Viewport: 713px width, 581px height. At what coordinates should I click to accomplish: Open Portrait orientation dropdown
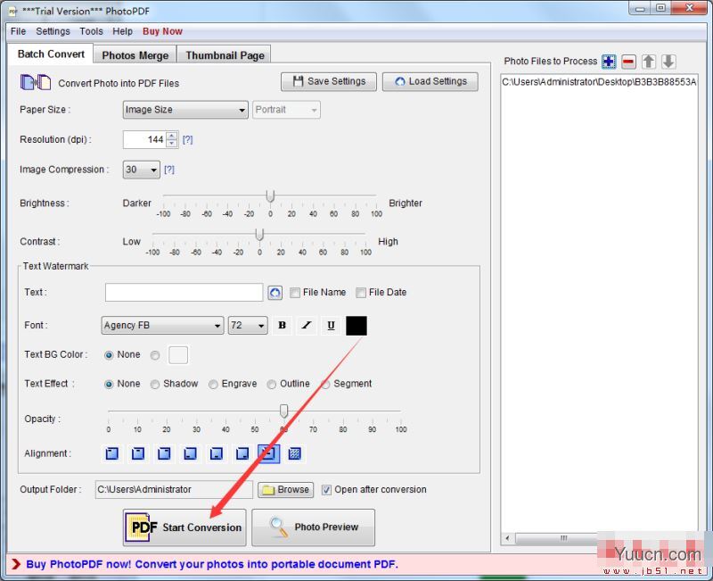pos(286,110)
